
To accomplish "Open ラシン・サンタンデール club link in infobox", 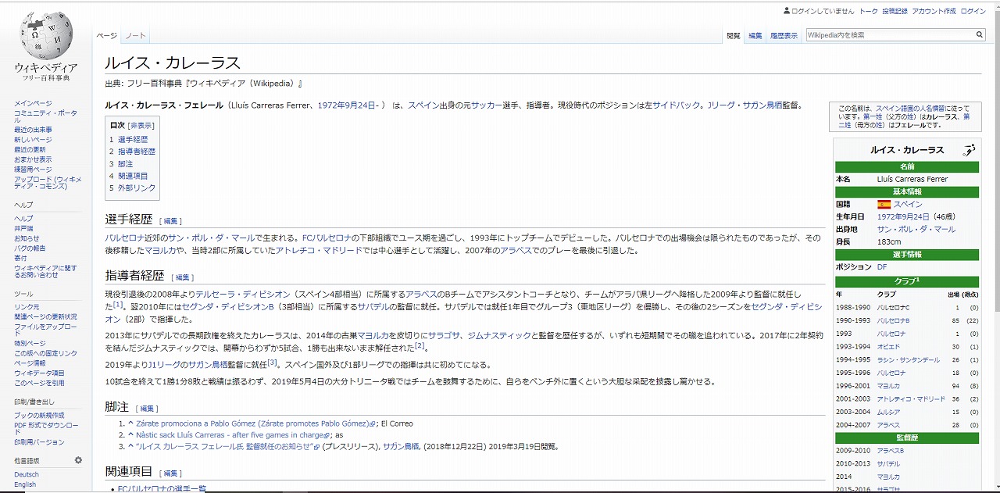I will (909, 360).
